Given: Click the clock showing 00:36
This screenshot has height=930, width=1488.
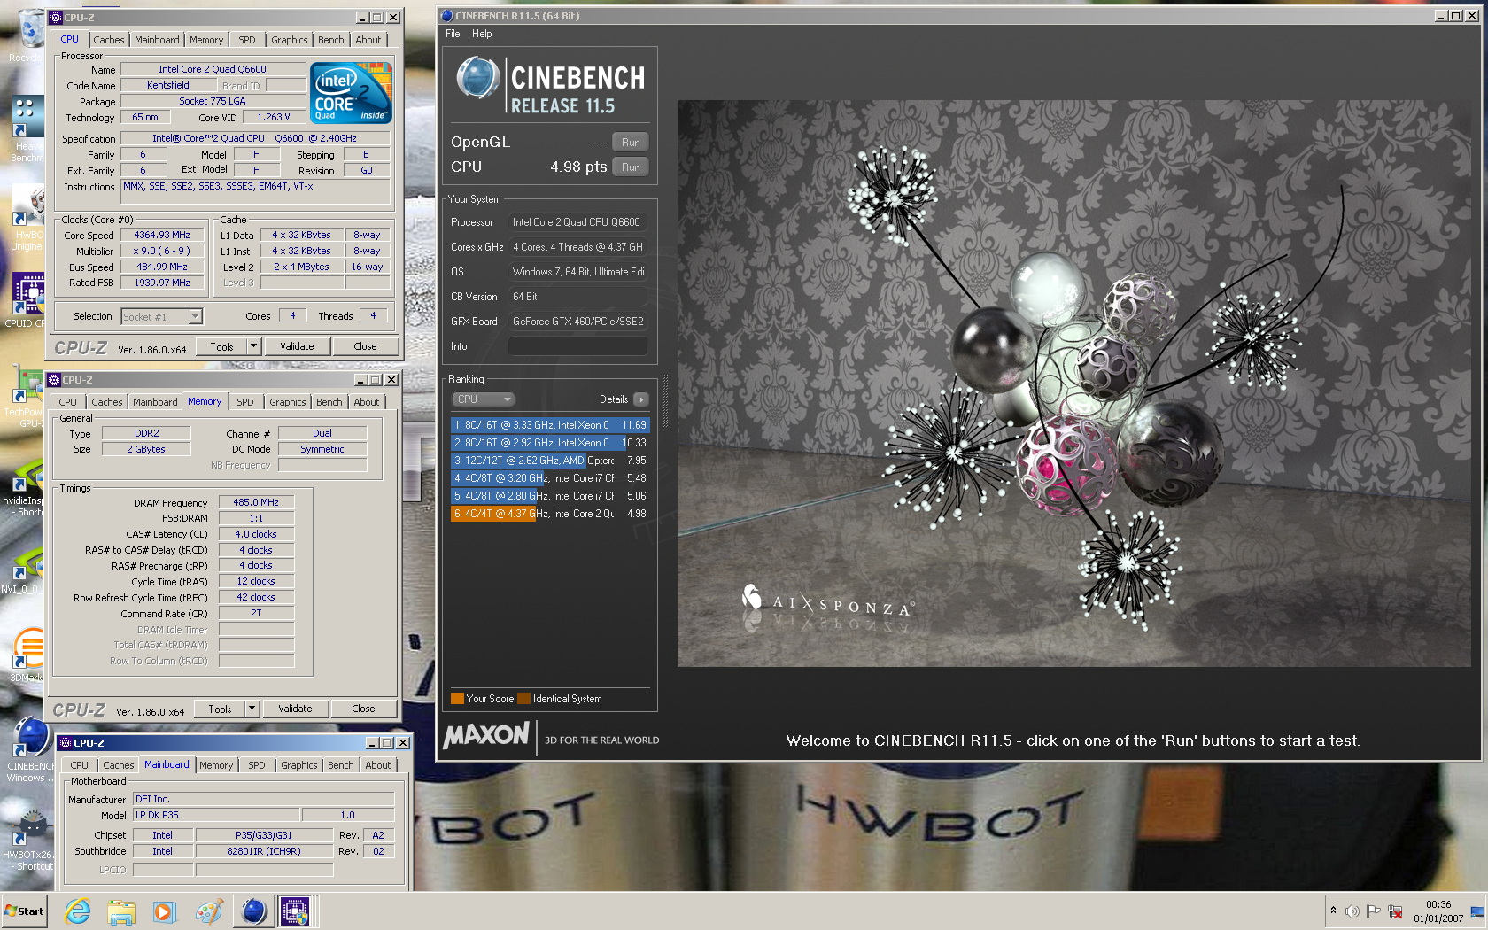Looking at the screenshot, I should point(1438,904).
